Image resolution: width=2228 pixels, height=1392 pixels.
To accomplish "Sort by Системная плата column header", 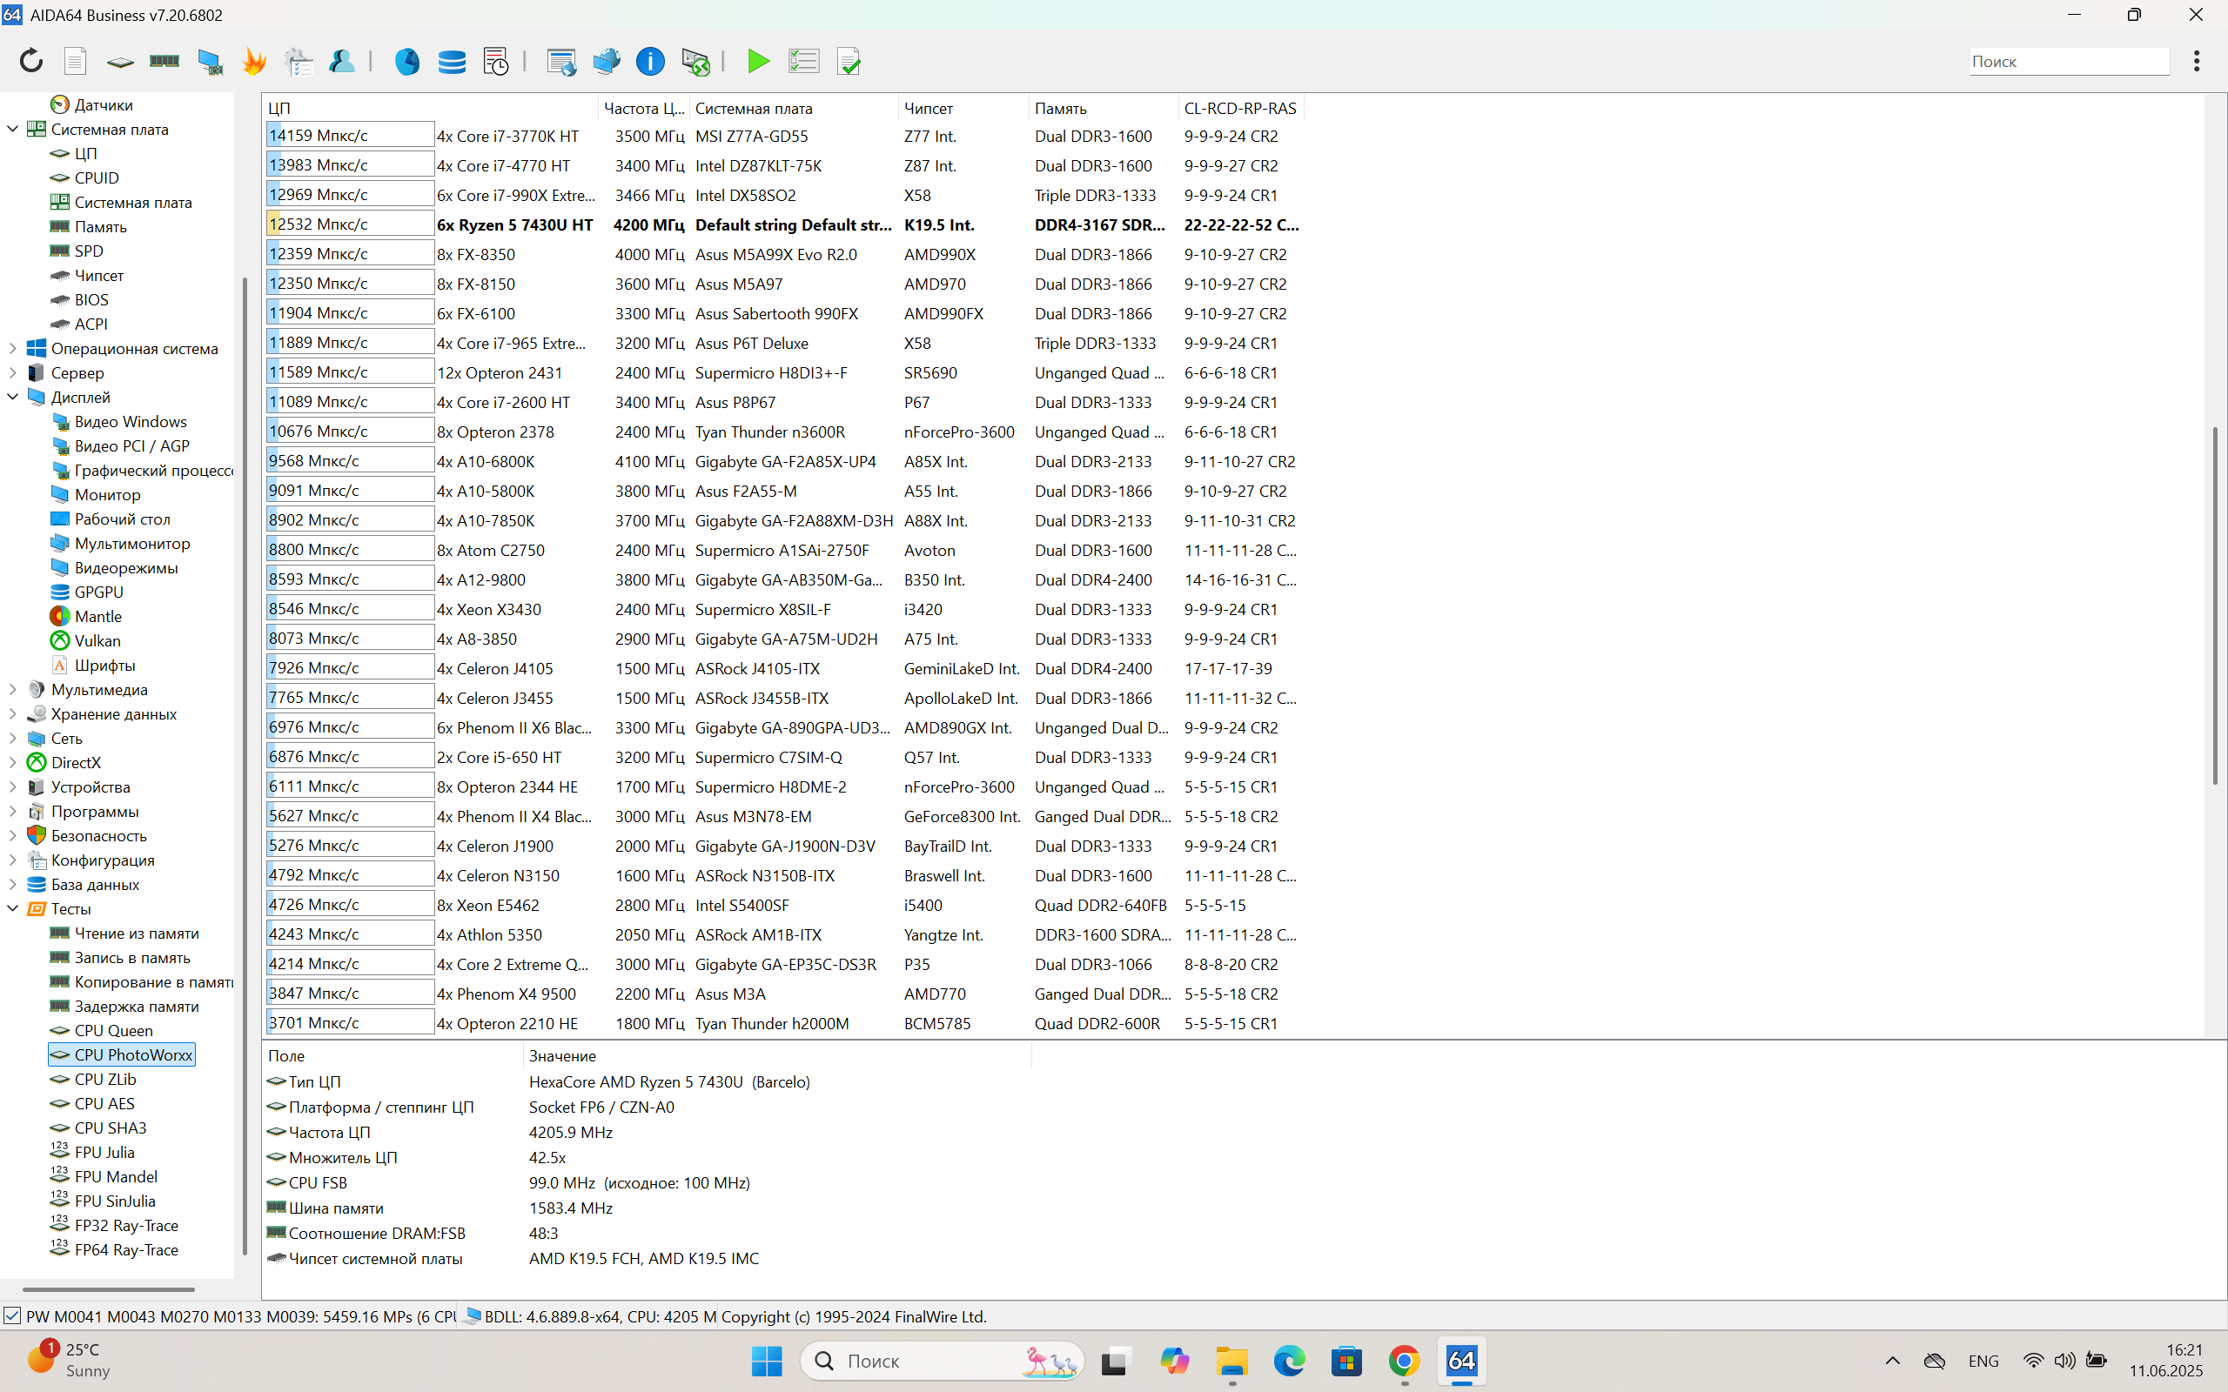I will point(753,108).
